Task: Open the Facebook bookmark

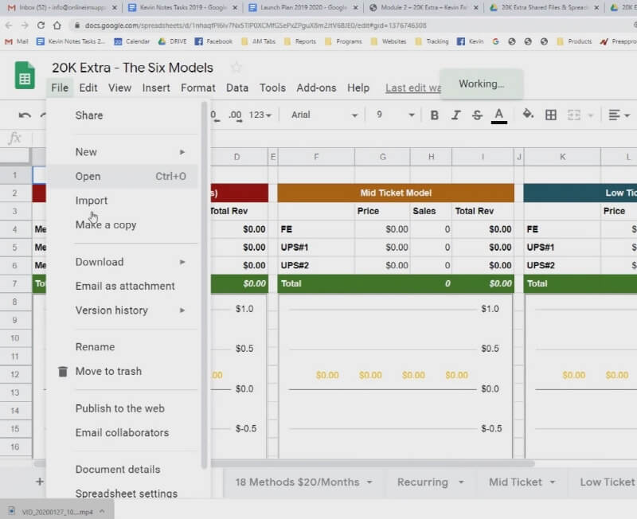Action: 213,41
